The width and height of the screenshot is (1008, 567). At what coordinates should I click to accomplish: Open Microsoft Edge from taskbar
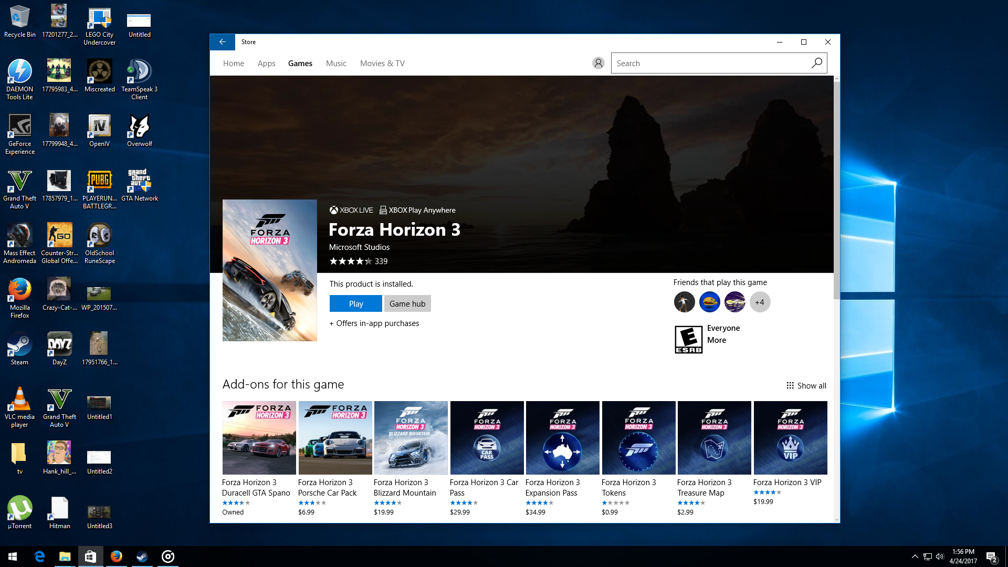pos(39,556)
